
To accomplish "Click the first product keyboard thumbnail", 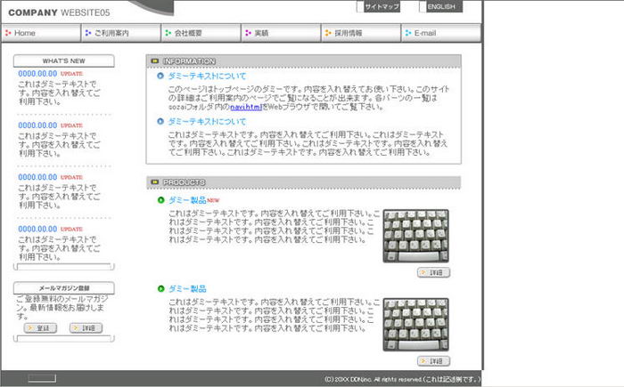I will click(x=415, y=236).
